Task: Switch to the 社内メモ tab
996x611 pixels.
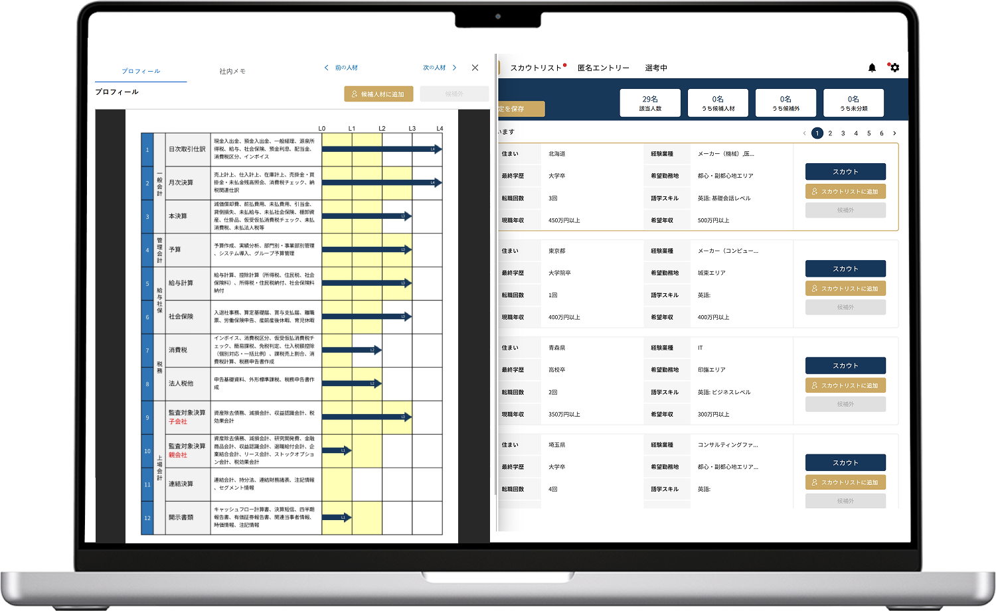Action: (232, 71)
